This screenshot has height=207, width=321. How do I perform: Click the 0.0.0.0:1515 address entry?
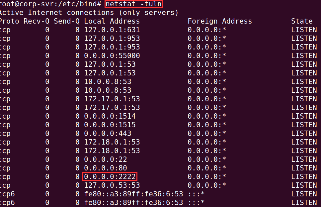tap(110, 125)
